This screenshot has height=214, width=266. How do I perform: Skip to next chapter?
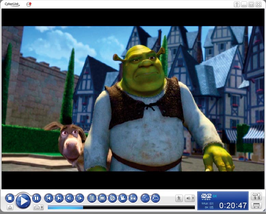(x=59, y=198)
